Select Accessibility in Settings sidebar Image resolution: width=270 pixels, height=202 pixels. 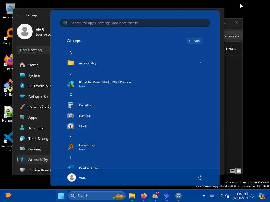coord(34,160)
